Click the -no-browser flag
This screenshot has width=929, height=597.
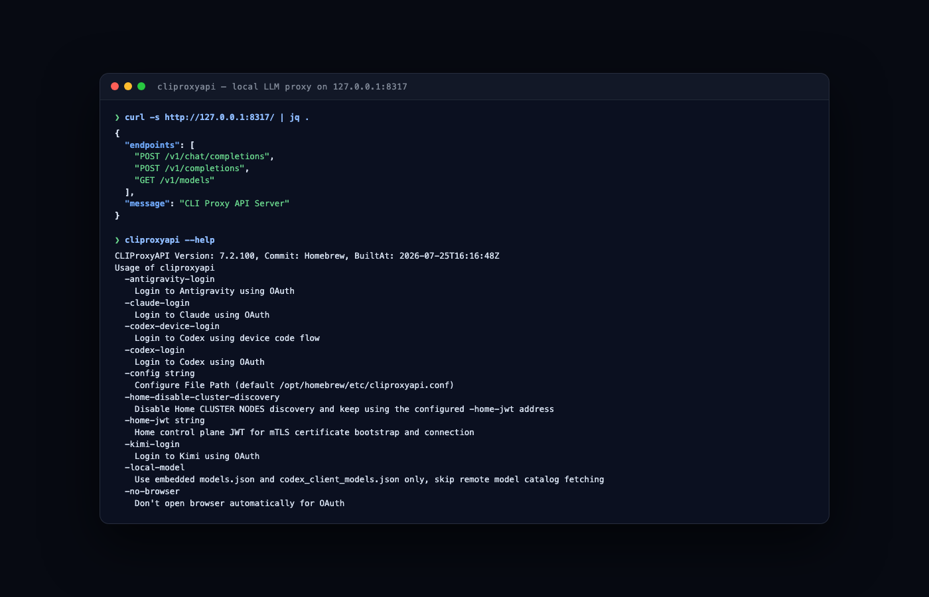(152, 492)
